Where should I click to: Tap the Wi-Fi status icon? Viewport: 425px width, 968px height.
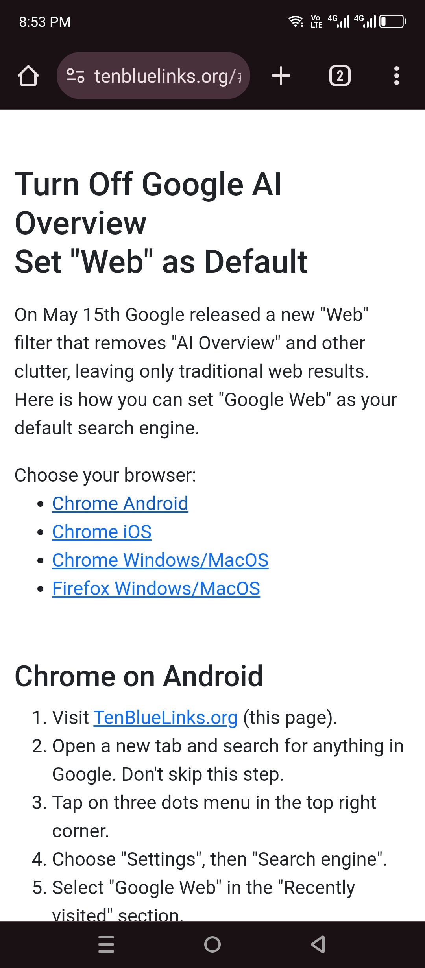coord(296,21)
